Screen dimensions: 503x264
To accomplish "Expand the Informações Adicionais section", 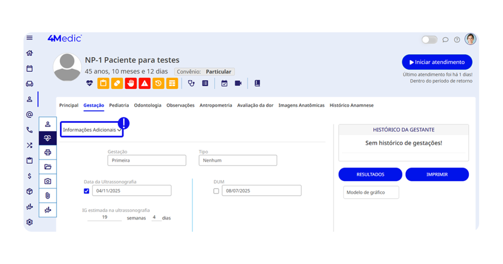I will (x=92, y=130).
